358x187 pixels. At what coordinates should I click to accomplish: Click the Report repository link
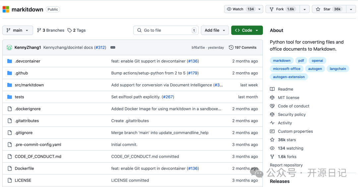(286, 165)
